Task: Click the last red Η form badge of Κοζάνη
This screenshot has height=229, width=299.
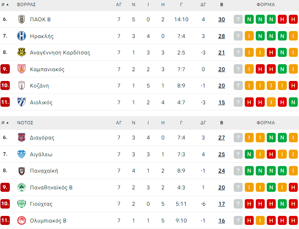Action: pos(292,86)
